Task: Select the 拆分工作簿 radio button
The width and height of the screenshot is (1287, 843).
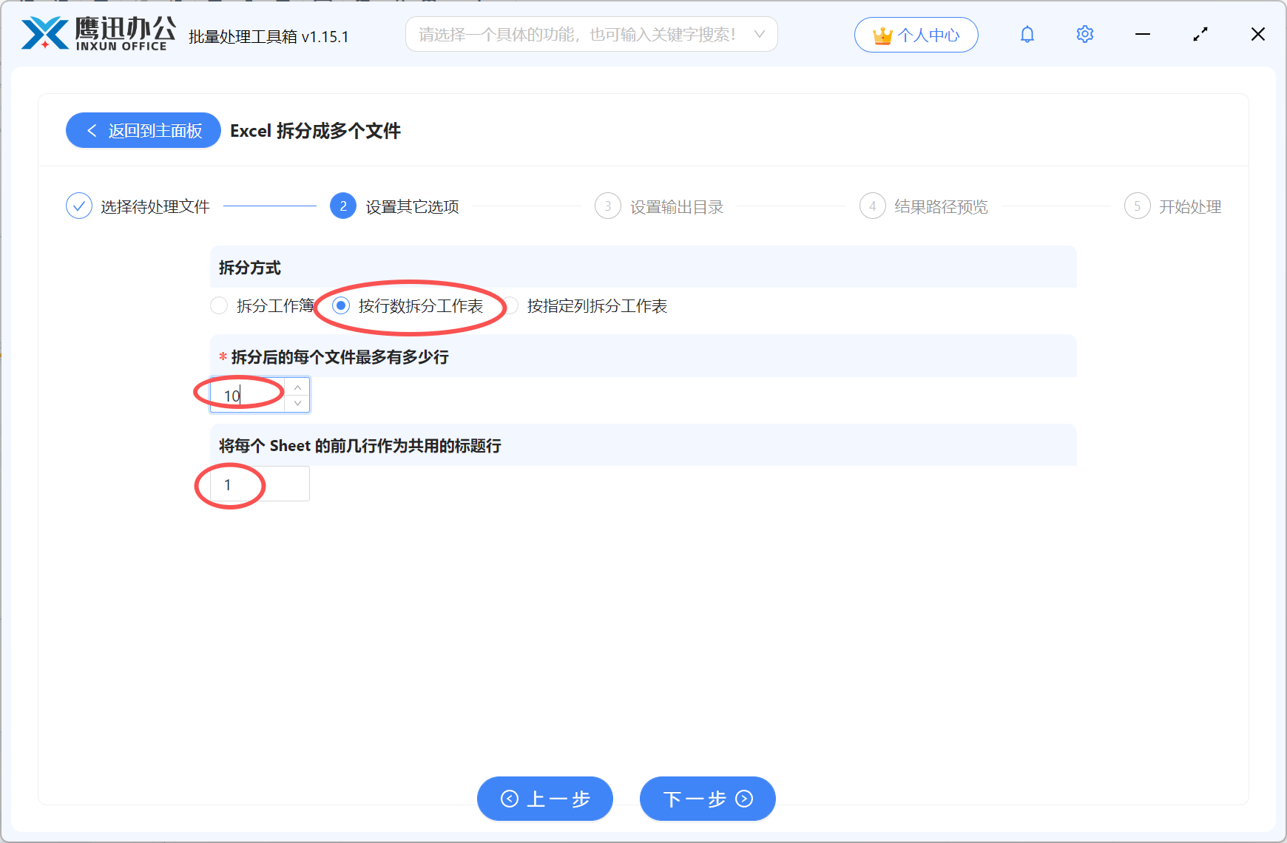Action: coord(219,305)
